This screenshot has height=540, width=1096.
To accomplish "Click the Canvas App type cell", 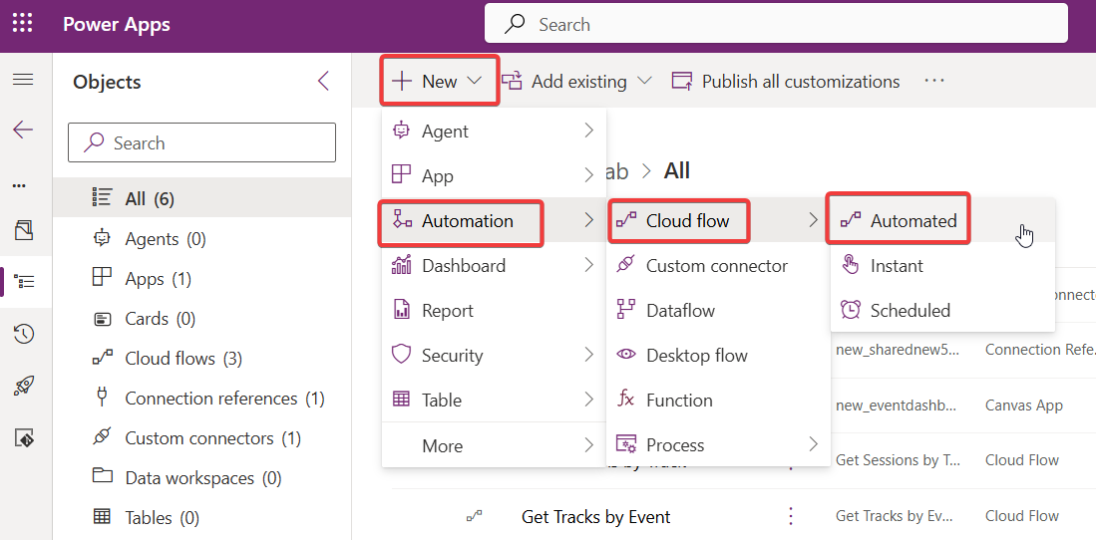I will coord(1024,405).
